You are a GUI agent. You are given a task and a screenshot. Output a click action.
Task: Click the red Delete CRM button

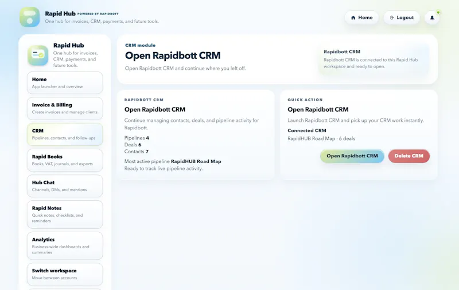click(409, 156)
